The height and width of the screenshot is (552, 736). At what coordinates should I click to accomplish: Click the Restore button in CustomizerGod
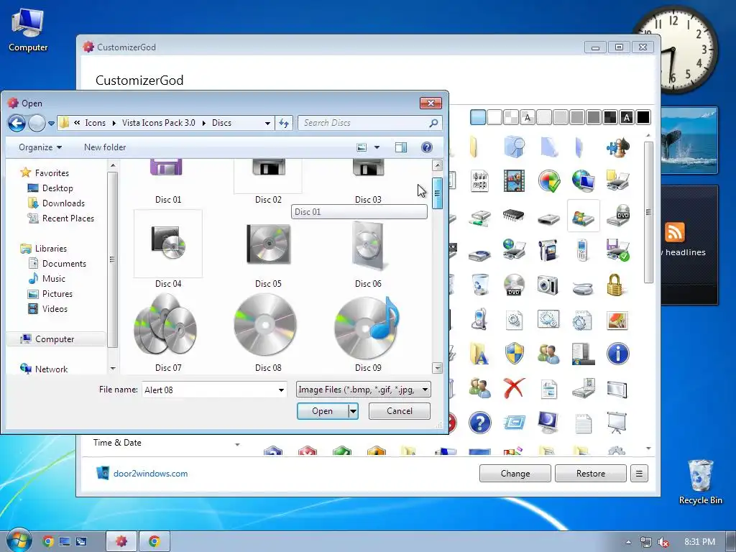click(x=591, y=474)
